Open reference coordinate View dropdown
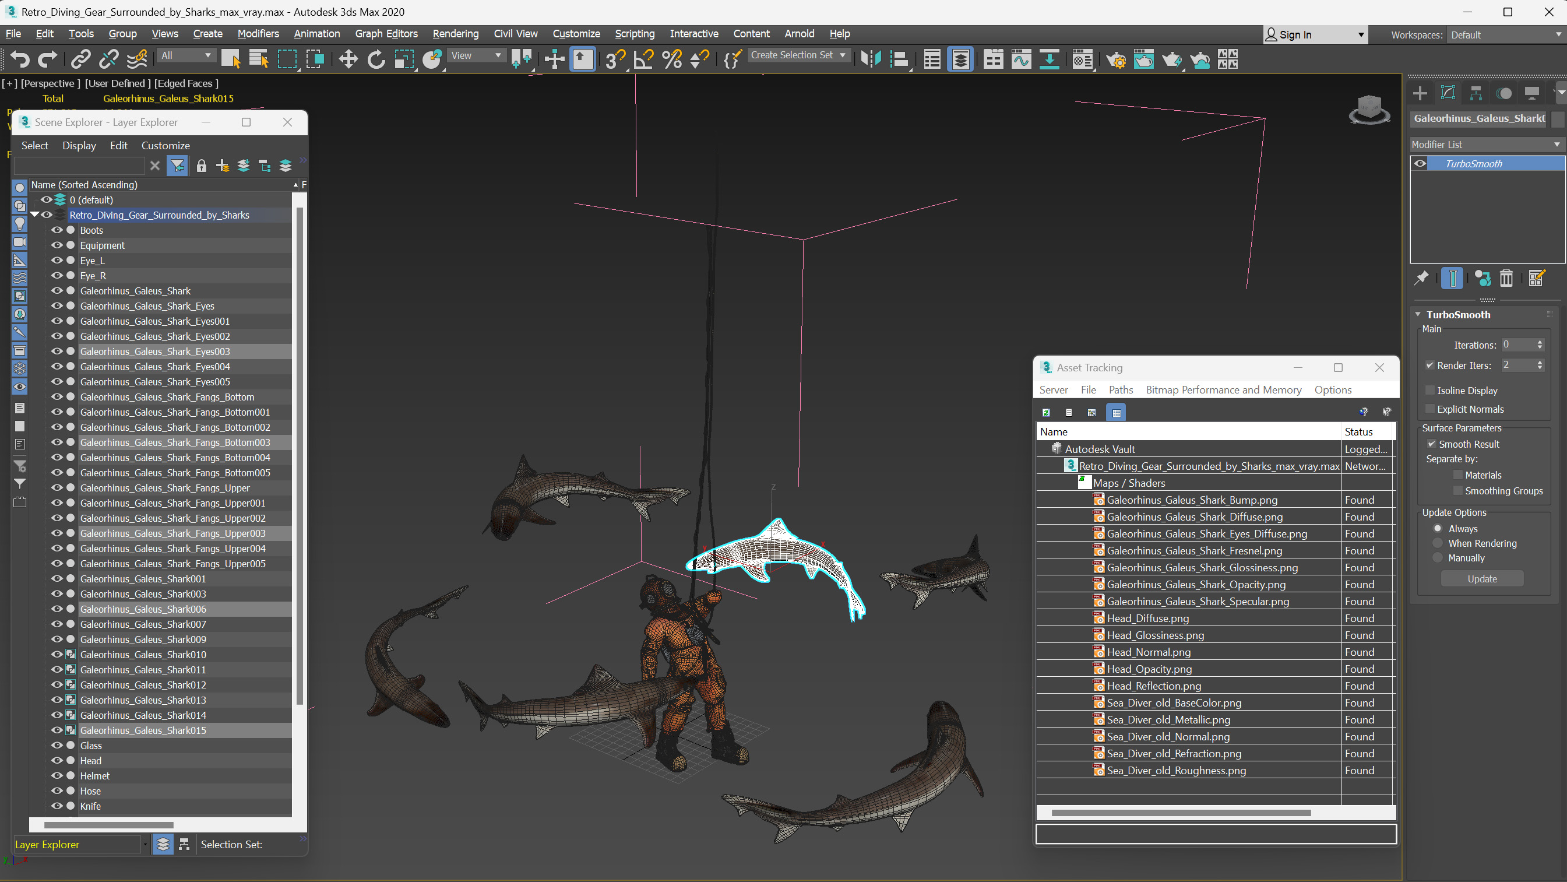Screen dimensions: 1567x882 (476, 55)
